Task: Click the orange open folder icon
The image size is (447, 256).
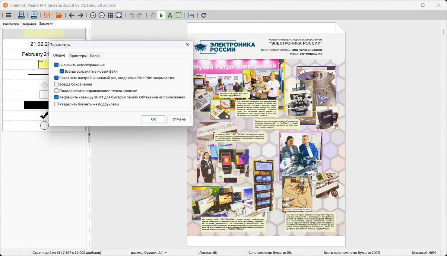Action: pos(59,15)
